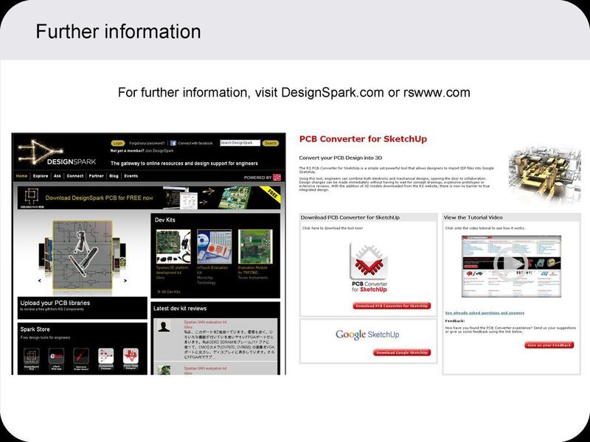Open the Home menu tab
Viewport: 590px width, 442px height.
click(x=21, y=176)
